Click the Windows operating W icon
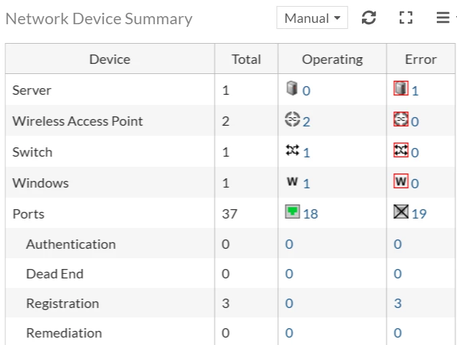The image size is (457, 345). pyautogui.click(x=293, y=181)
